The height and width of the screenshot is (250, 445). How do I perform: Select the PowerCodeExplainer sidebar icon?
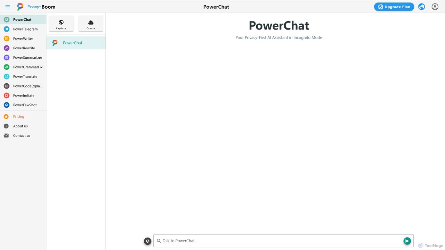pos(6,86)
